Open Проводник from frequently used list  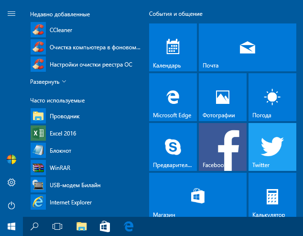pyautogui.click(x=65, y=116)
